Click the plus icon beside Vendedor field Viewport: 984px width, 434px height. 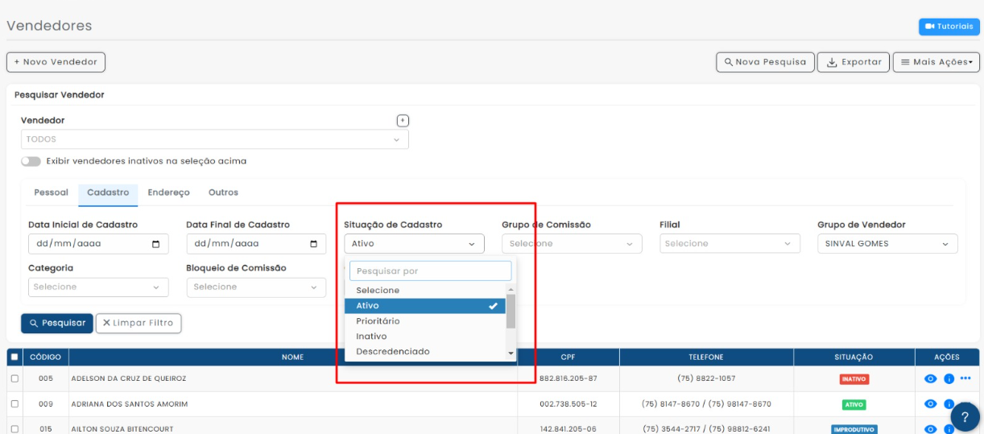[x=403, y=121]
